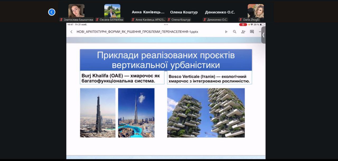Open the comments icon in toolbar
The height and width of the screenshot is (161, 338).
[252, 32]
